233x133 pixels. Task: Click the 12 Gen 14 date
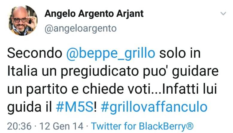click(61, 126)
